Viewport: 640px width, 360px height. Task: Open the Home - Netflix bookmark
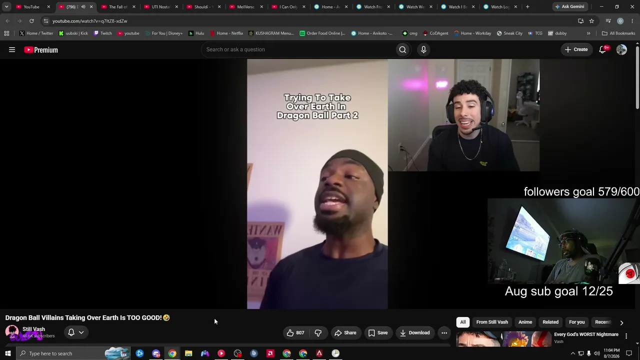[x=226, y=33]
